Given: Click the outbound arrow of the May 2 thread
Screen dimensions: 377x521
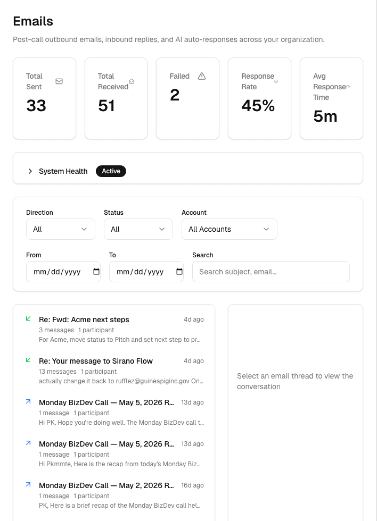Looking at the screenshot, I should click(x=28, y=484).
